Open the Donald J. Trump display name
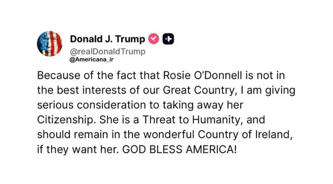 pos(107,39)
